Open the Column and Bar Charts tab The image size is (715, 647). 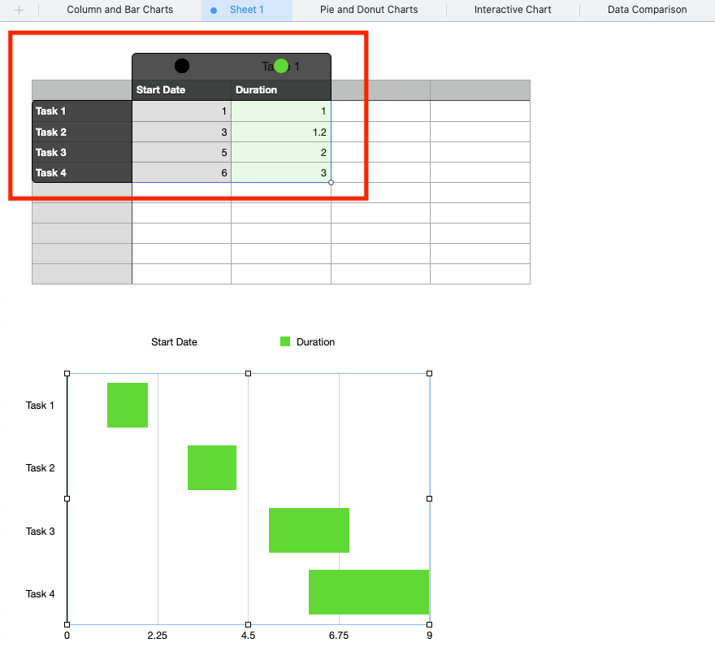[119, 11]
